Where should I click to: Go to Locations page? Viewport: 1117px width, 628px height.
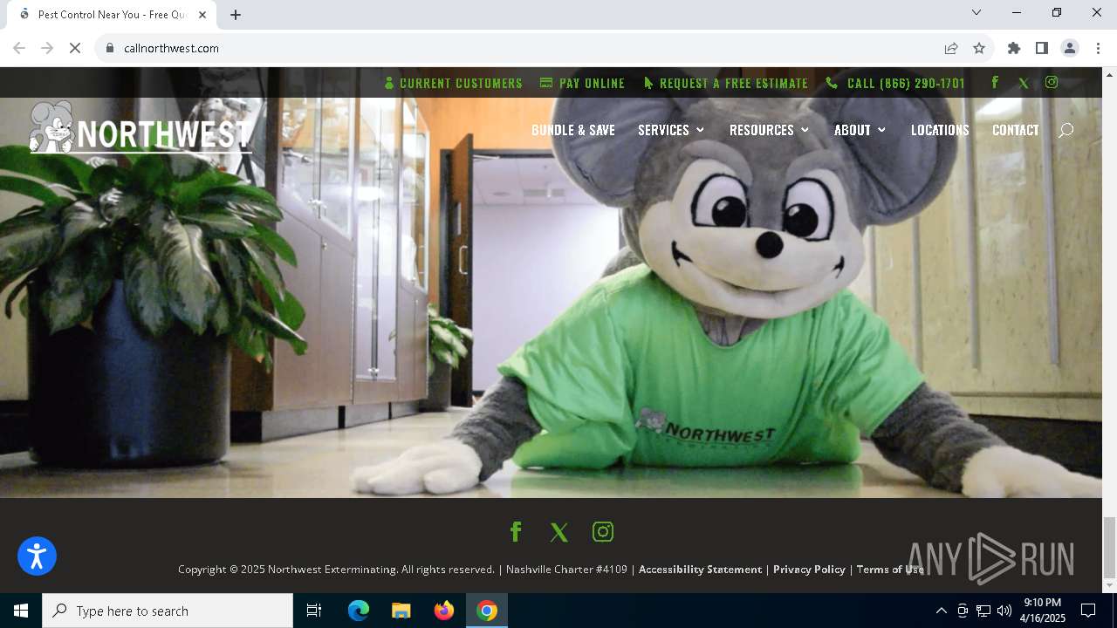[940, 130]
